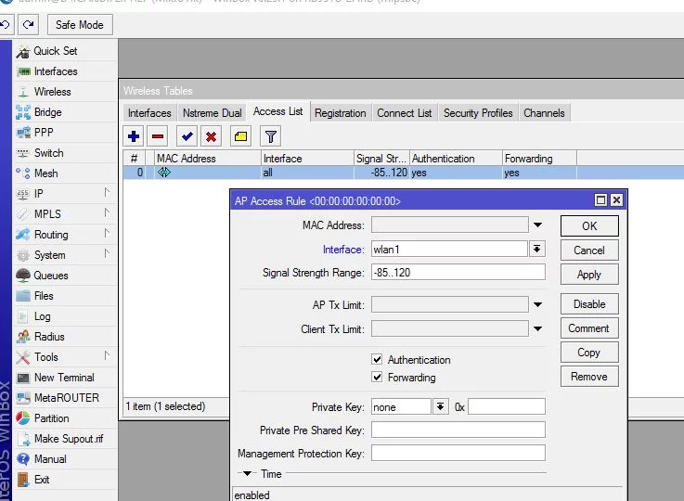The height and width of the screenshot is (501, 684).
Task: Uncheck the Authentication checkbox
Action: coord(377,360)
